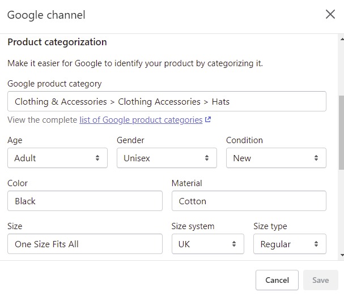This screenshot has width=344, height=297.
Task: Open the Gender dropdown showing Unisex
Action: (167, 158)
